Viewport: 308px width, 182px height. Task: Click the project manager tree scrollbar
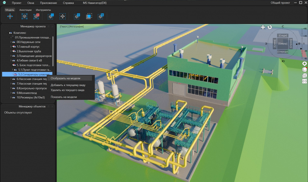click(53, 51)
